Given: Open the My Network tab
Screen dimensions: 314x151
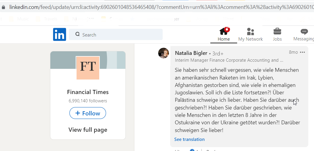Looking at the screenshot, I should [250, 34].
